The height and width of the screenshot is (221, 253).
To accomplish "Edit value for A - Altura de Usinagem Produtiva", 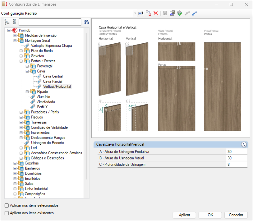I will (x=237, y=152).
